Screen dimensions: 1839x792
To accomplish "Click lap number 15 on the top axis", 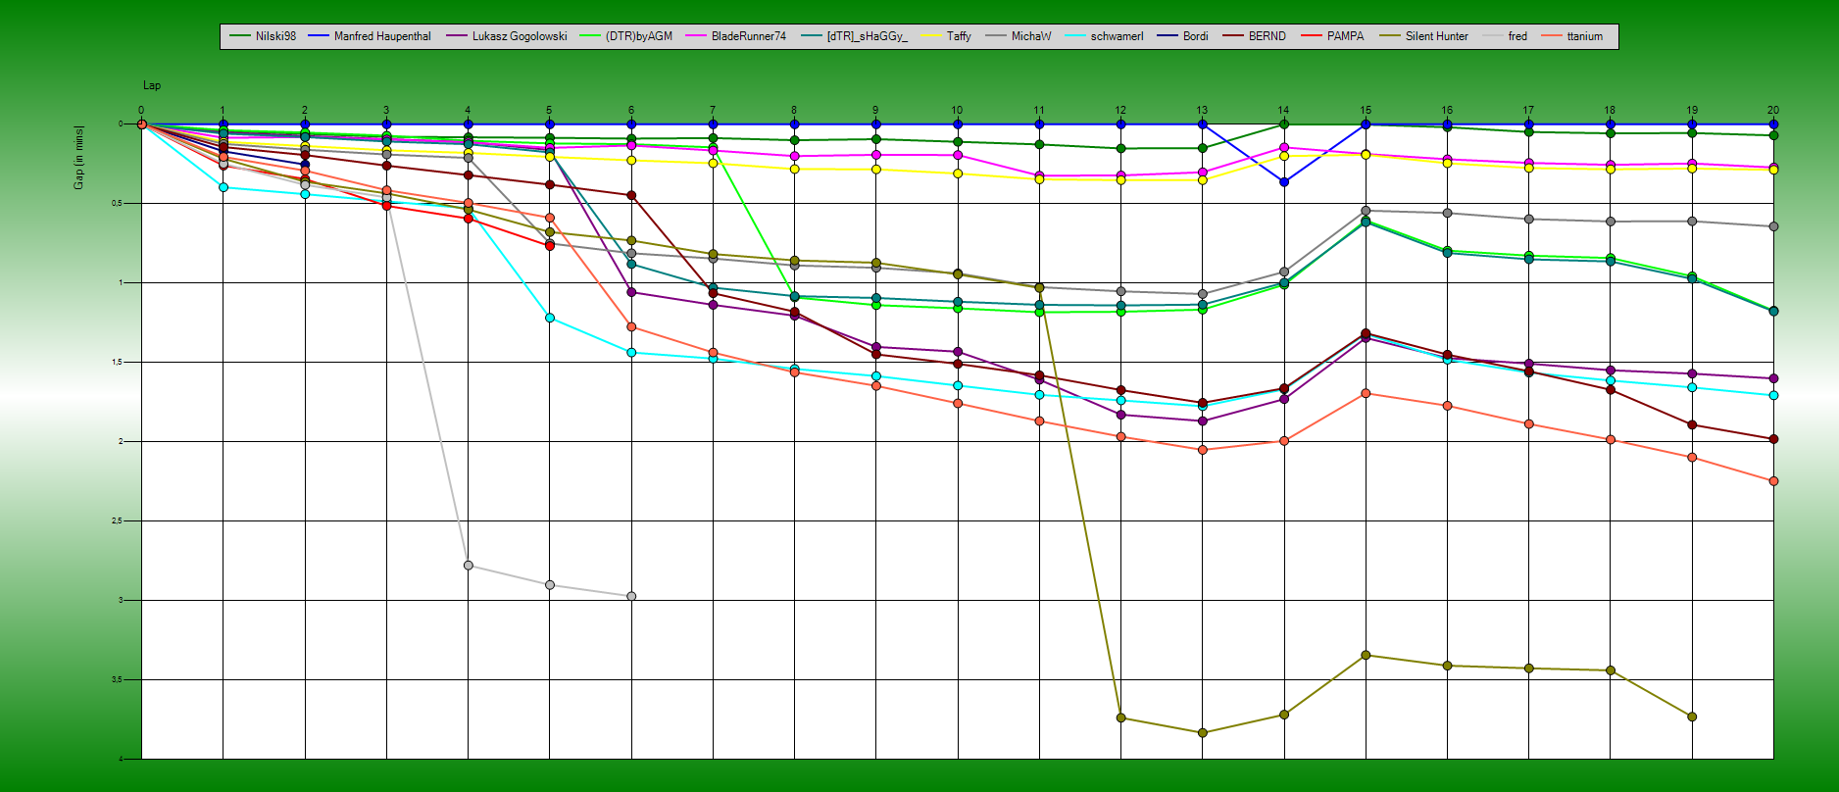I will click(x=1366, y=111).
